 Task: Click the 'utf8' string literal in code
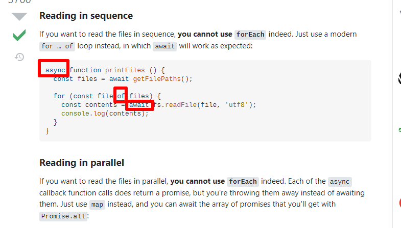point(237,105)
